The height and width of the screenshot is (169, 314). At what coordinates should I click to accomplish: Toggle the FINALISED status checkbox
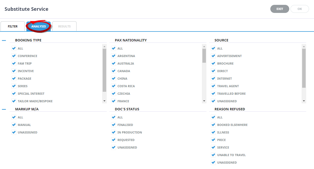(113, 125)
